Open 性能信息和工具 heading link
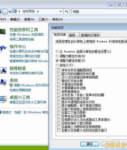Image resolution: width=127 pixels, height=150 pixels. tap(24, 30)
